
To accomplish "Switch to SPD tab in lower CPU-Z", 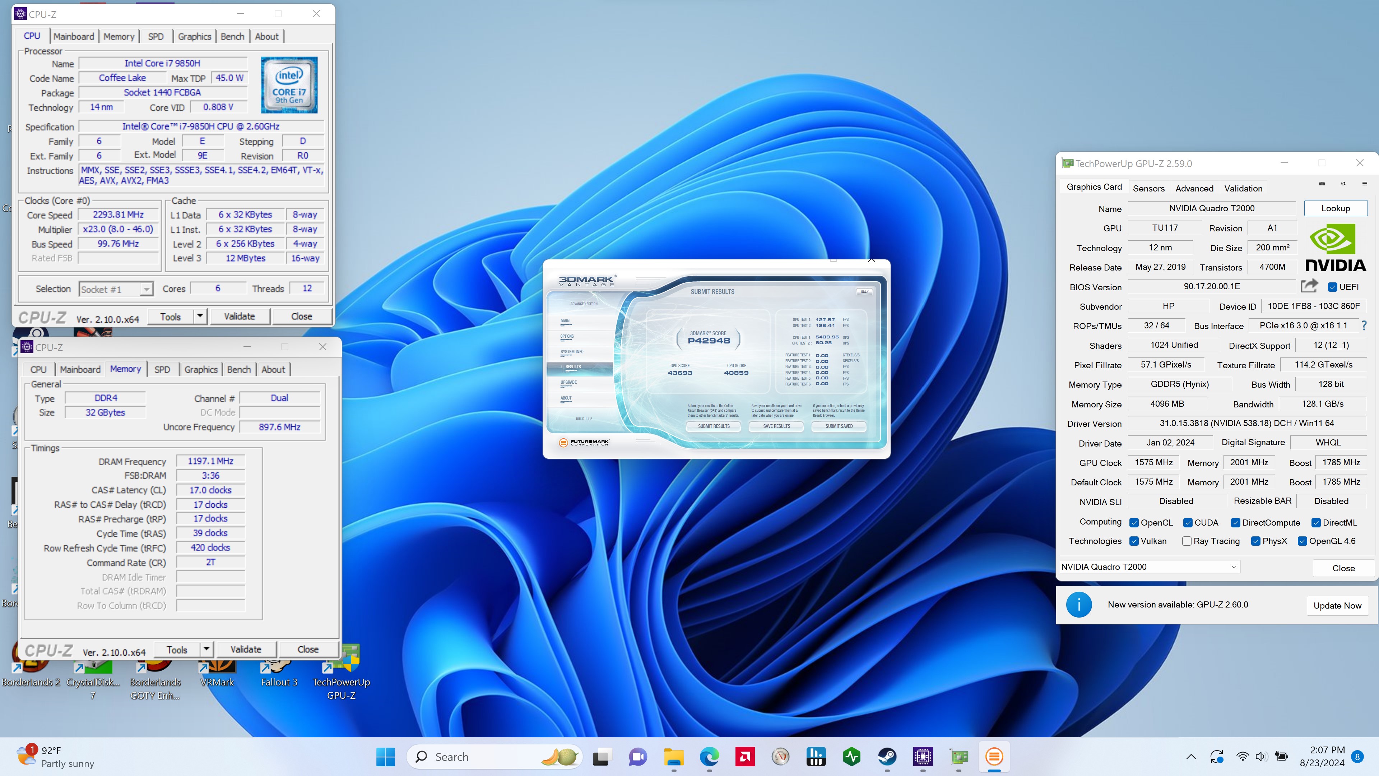I will pos(162,370).
